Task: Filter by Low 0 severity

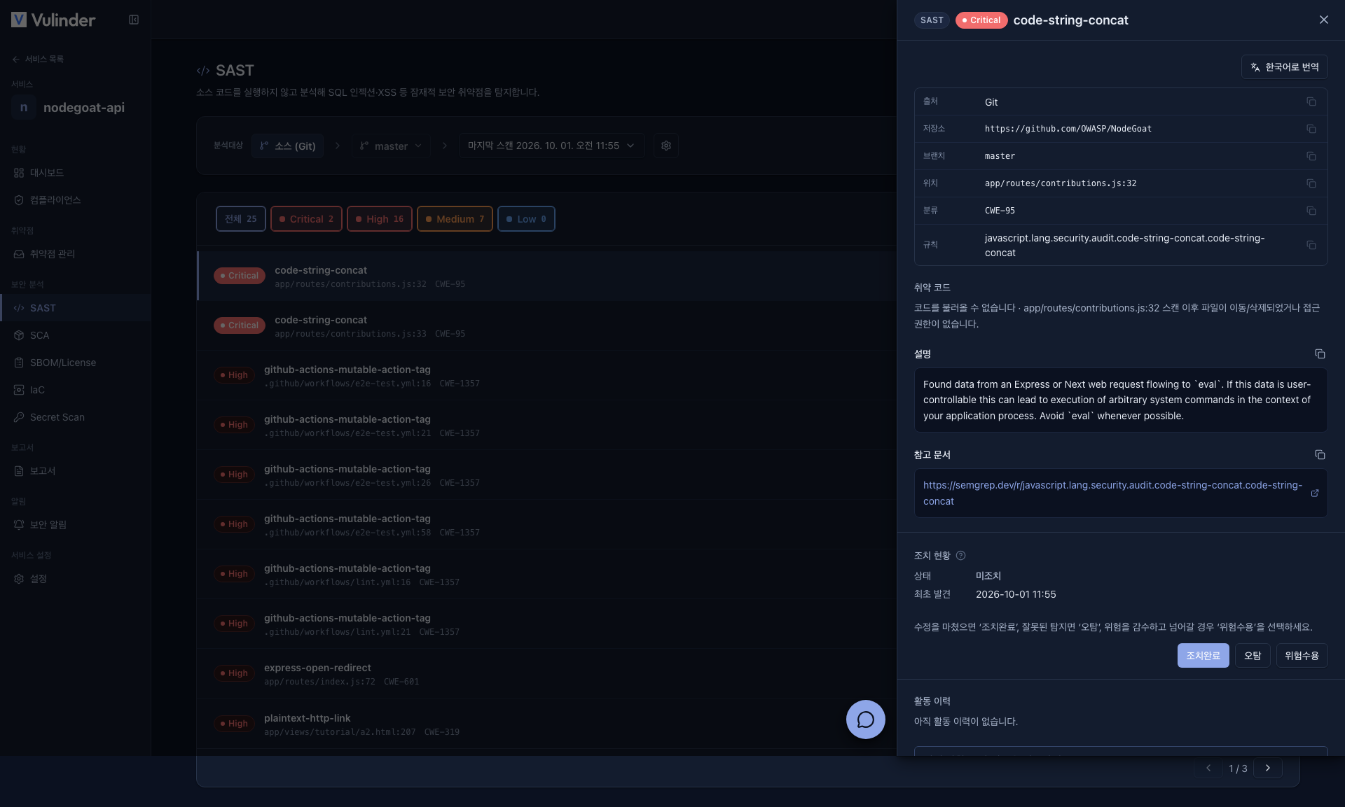Action: pos(527,219)
